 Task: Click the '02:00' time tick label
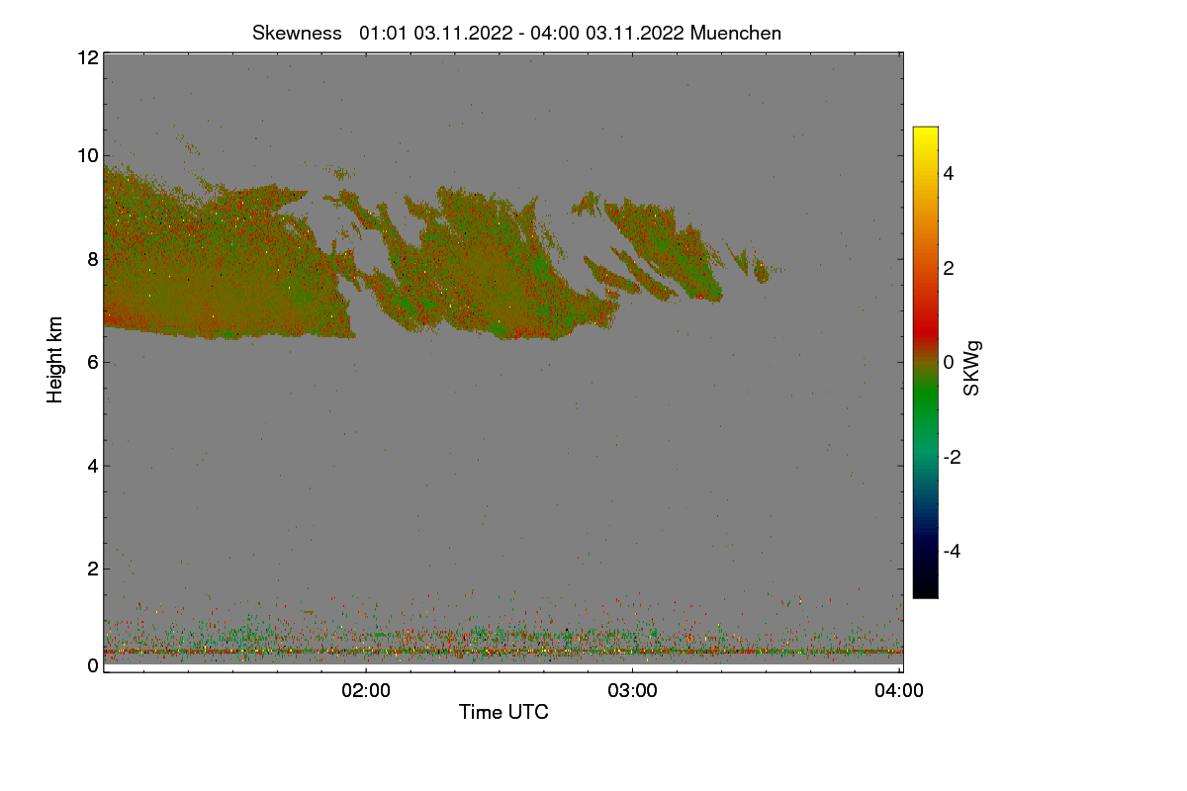click(366, 690)
